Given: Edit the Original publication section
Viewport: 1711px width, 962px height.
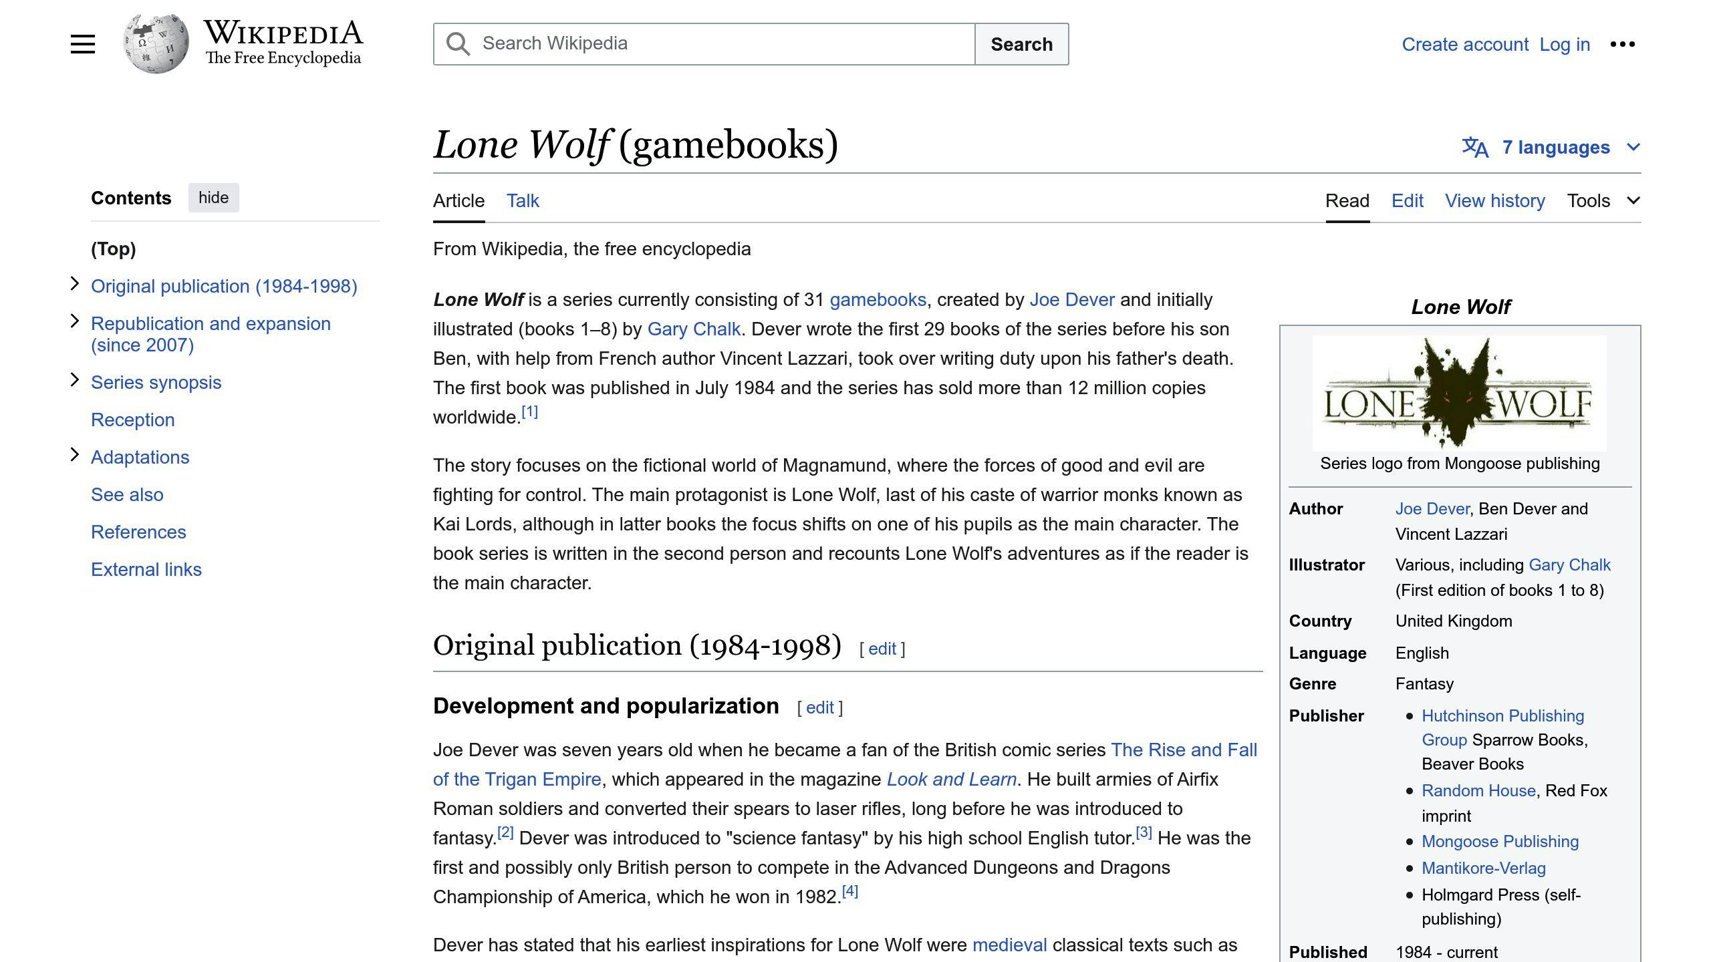Looking at the screenshot, I should [882, 649].
